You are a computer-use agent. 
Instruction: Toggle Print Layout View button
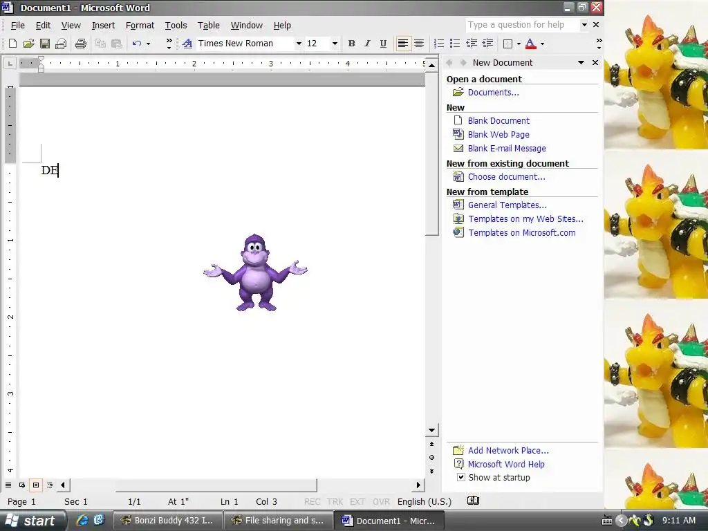36,485
